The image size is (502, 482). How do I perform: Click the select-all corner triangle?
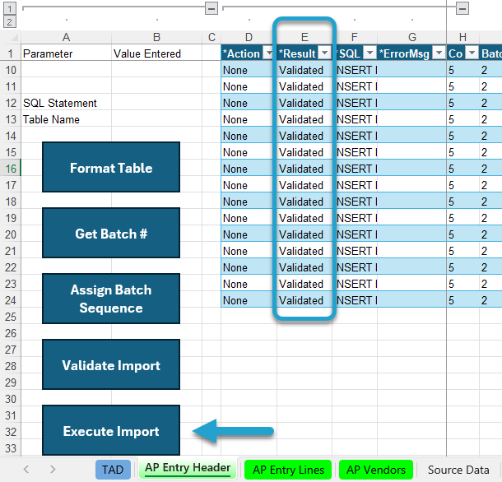tap(13, 38)
